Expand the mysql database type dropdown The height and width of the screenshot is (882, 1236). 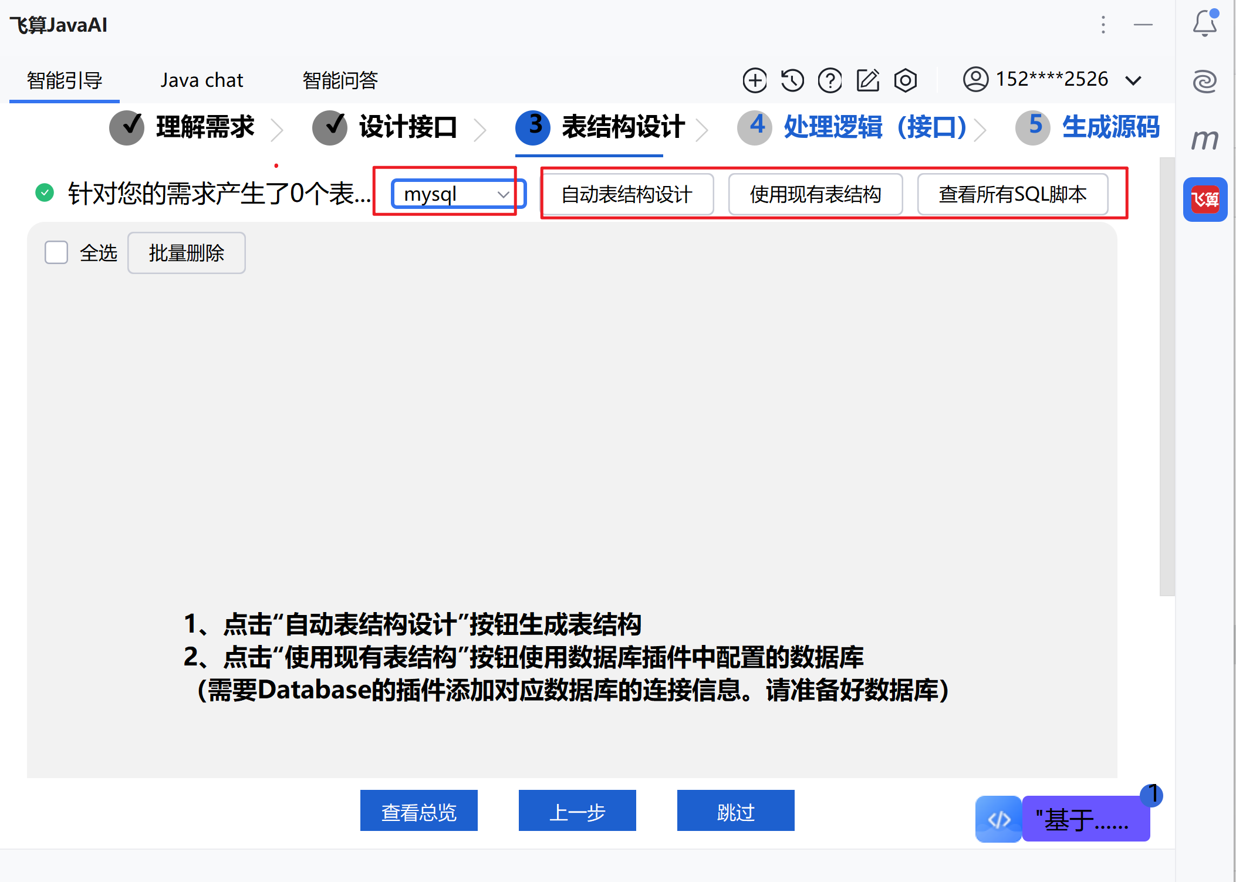coord(458,194)
